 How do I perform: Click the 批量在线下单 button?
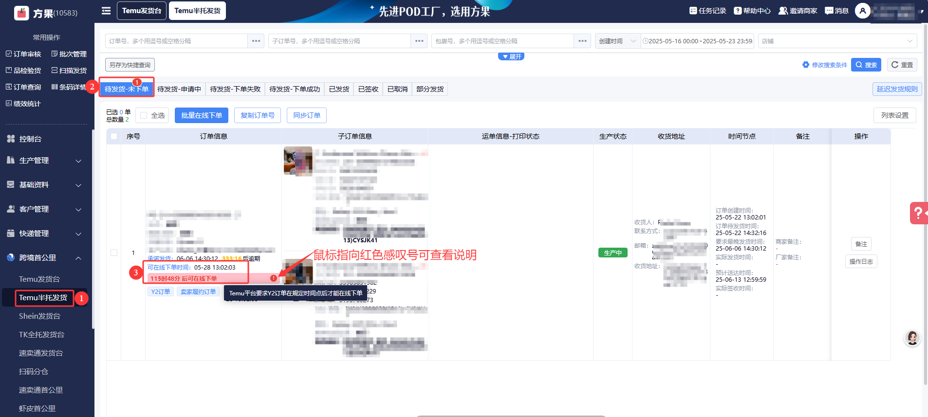[x=202, y=115]
